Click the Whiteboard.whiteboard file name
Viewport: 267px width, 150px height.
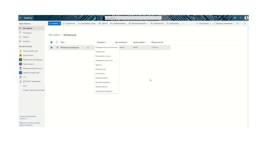click(70, 47)
